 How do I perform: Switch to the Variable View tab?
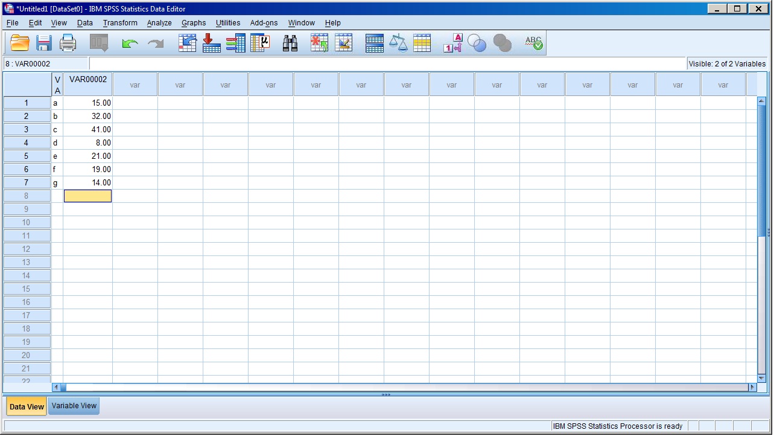74,406
